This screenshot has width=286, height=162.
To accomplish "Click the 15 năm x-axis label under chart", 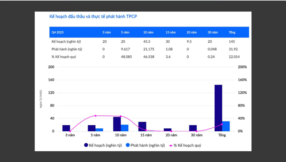I will (146, 135).
